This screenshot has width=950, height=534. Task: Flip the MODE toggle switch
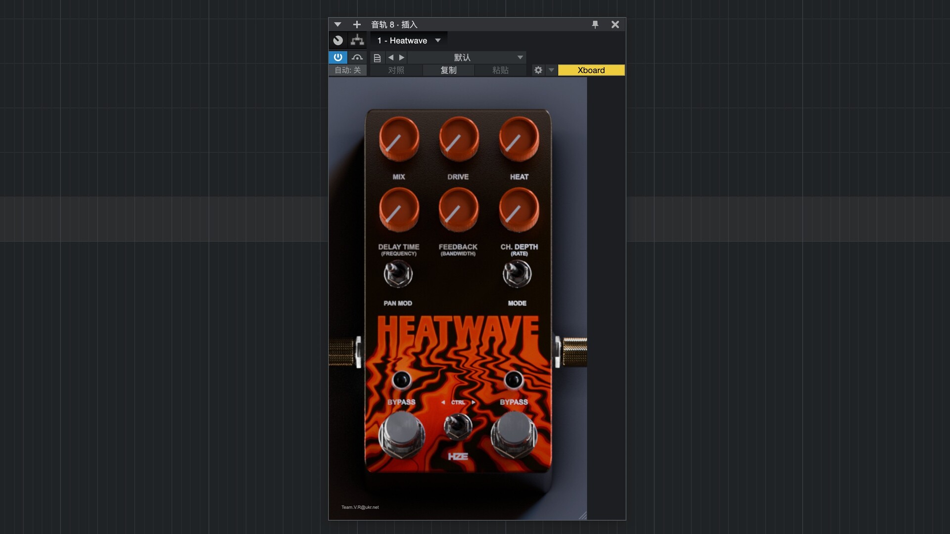(517, 274)
